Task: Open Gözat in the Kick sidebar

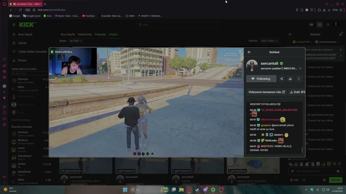Action: coord(22,43)
